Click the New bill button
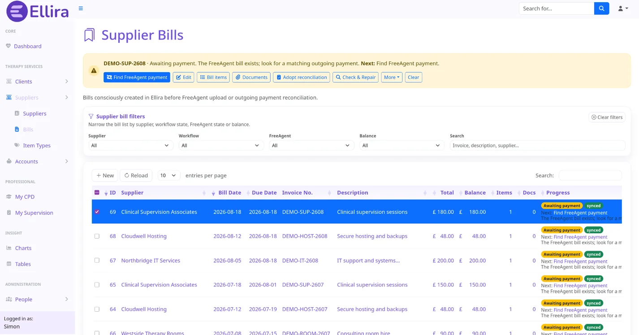639x335 pixels. click(x=105, y=175)
